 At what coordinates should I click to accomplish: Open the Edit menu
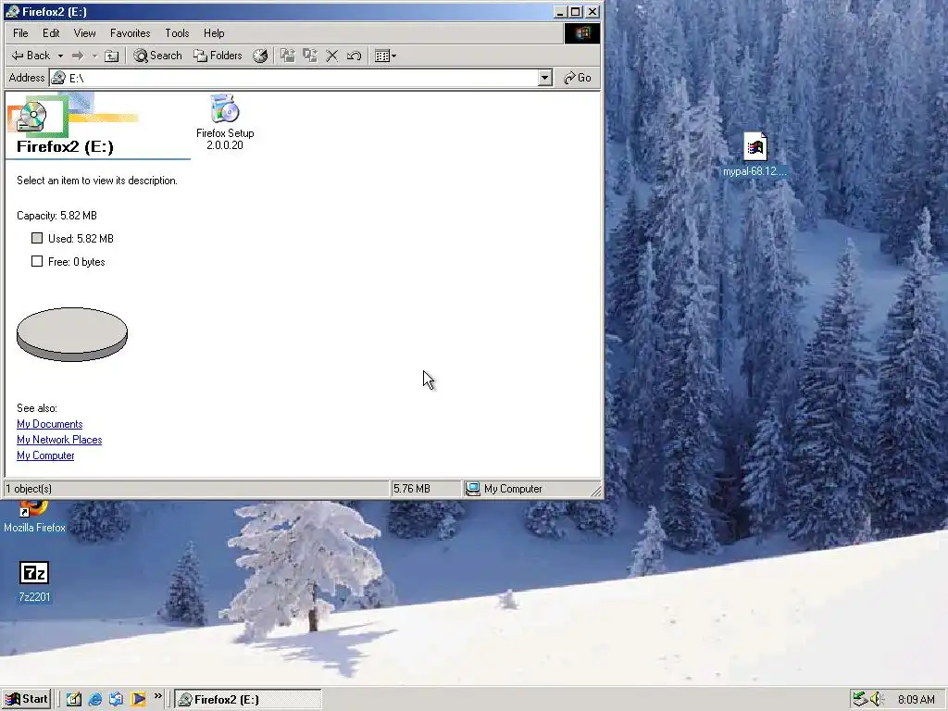tap(51, 33)
